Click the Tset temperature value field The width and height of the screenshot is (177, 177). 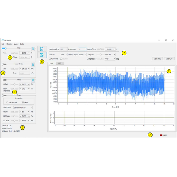click(24, 53)
